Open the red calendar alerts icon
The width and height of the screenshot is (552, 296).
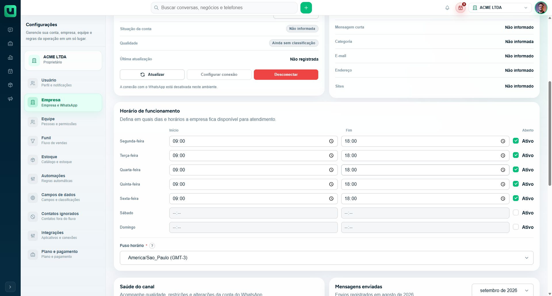[461, 8]
